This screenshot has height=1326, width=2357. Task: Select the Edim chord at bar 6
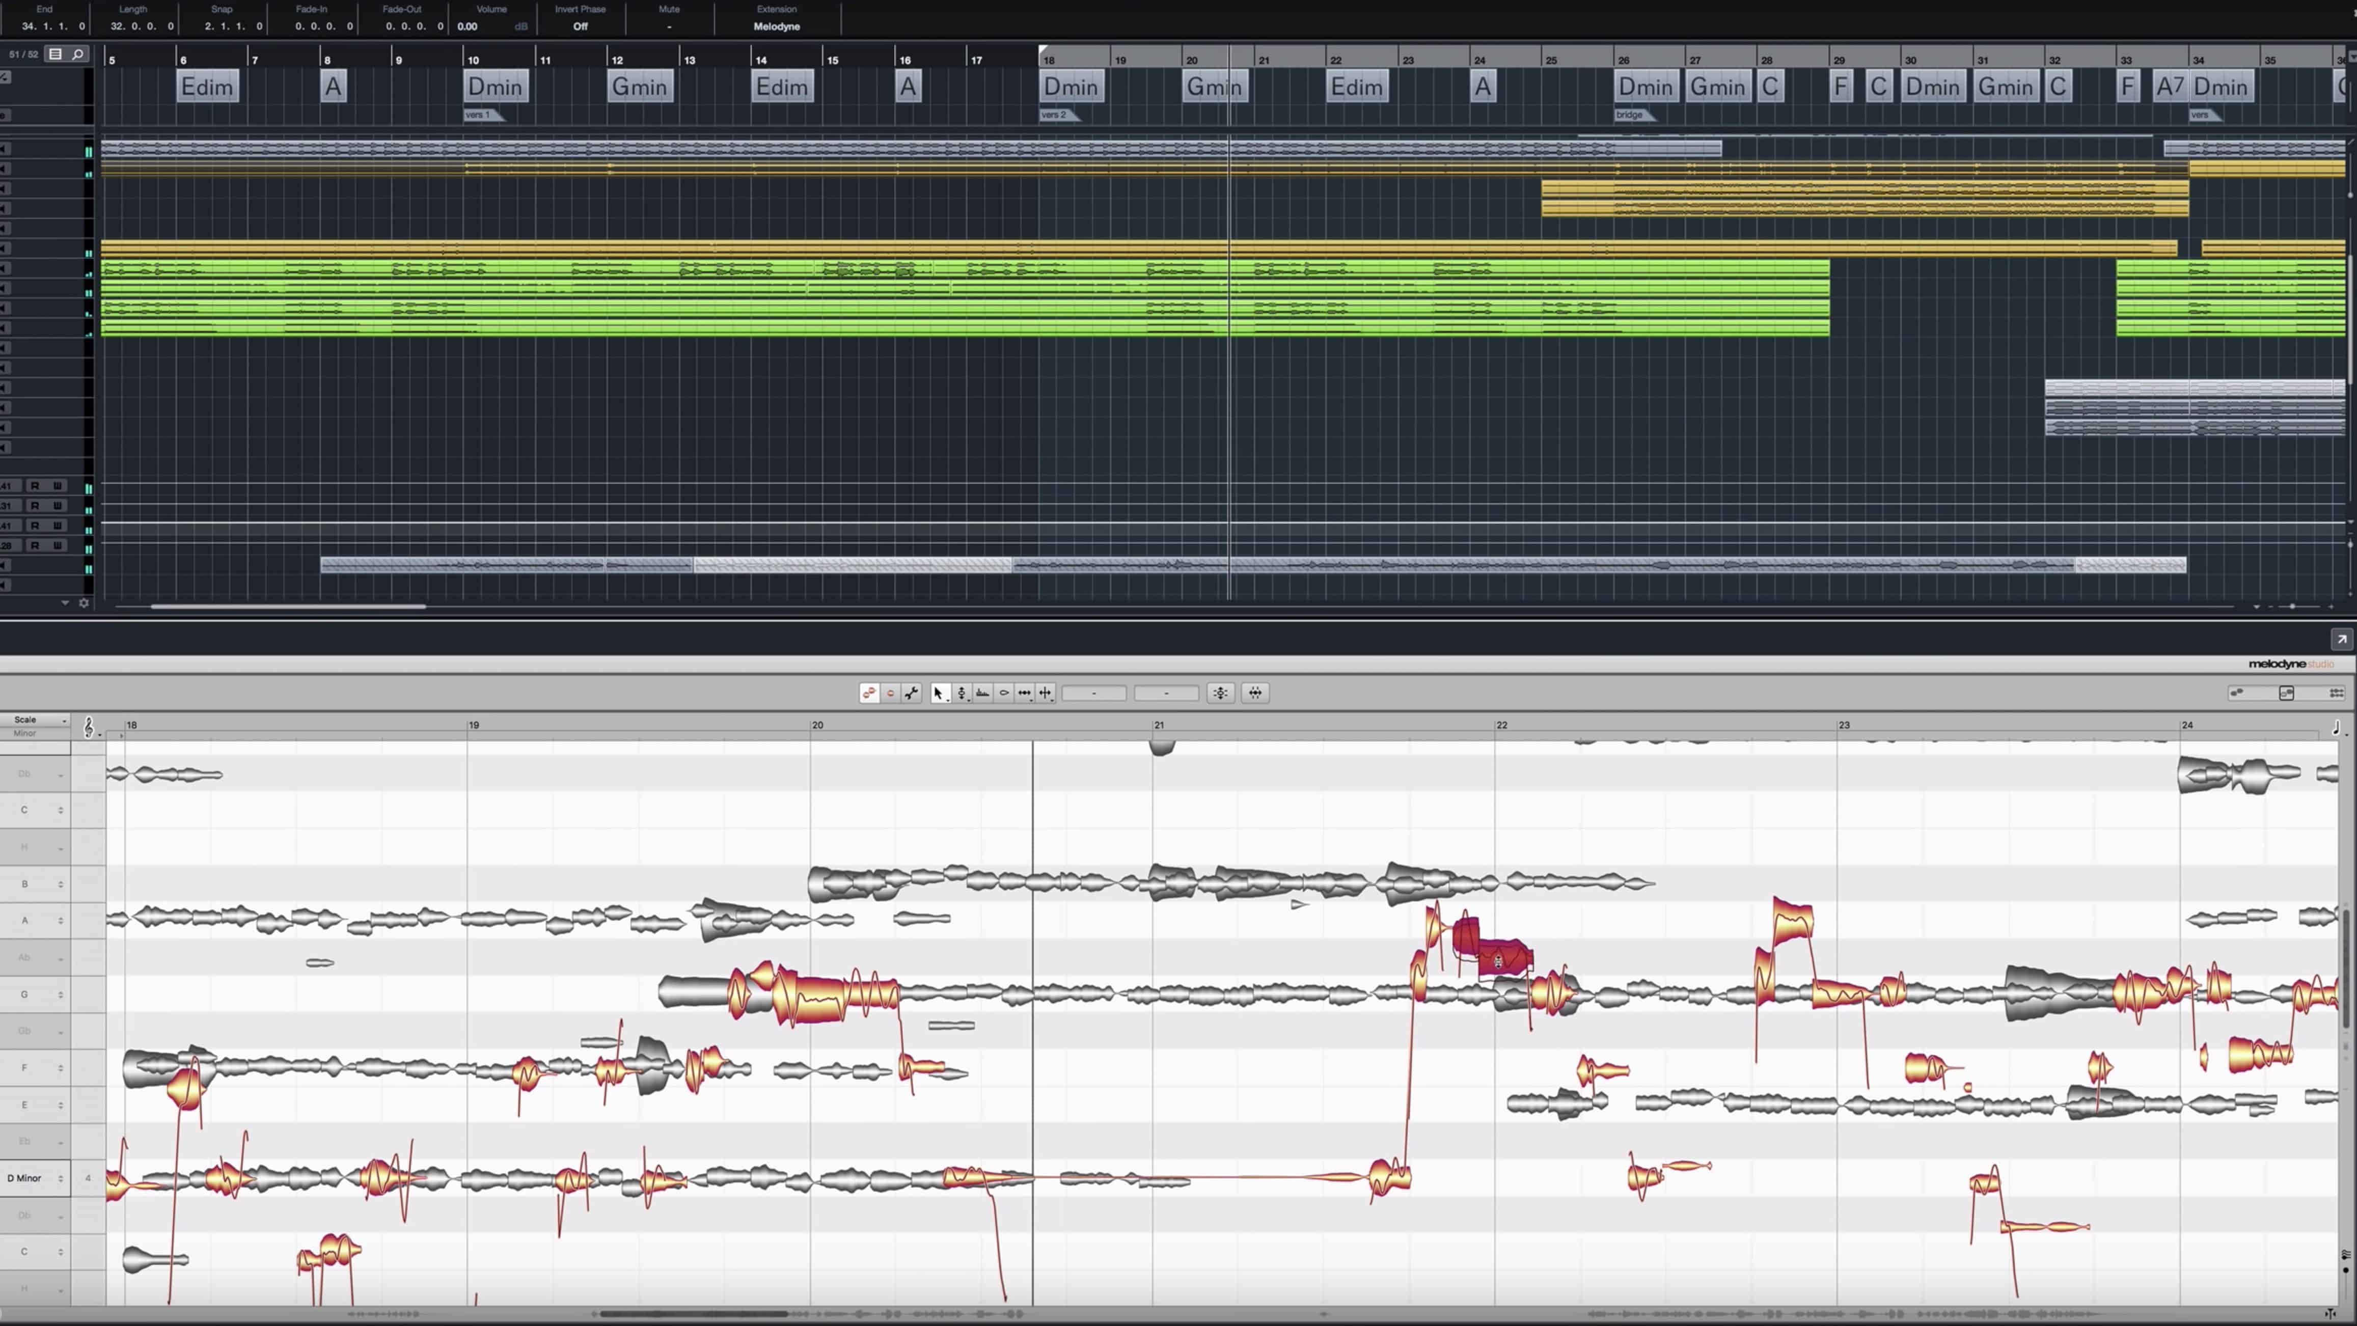tap(208, 87)
